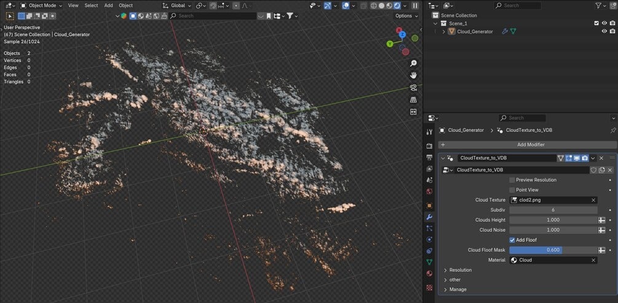This screenshot has width=618, height=303.
Task: Open the Scene properties tab icon
Action: pyautogui.click(x=430, y=180)
